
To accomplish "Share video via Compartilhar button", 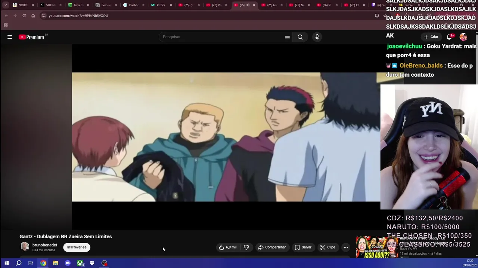I will pos(272,247).
